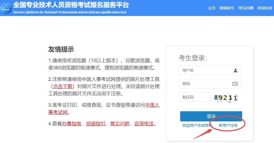Click the 友情提示 heading
The height and width of the screenshot is (143, 274).
click(x=61, y=49)
